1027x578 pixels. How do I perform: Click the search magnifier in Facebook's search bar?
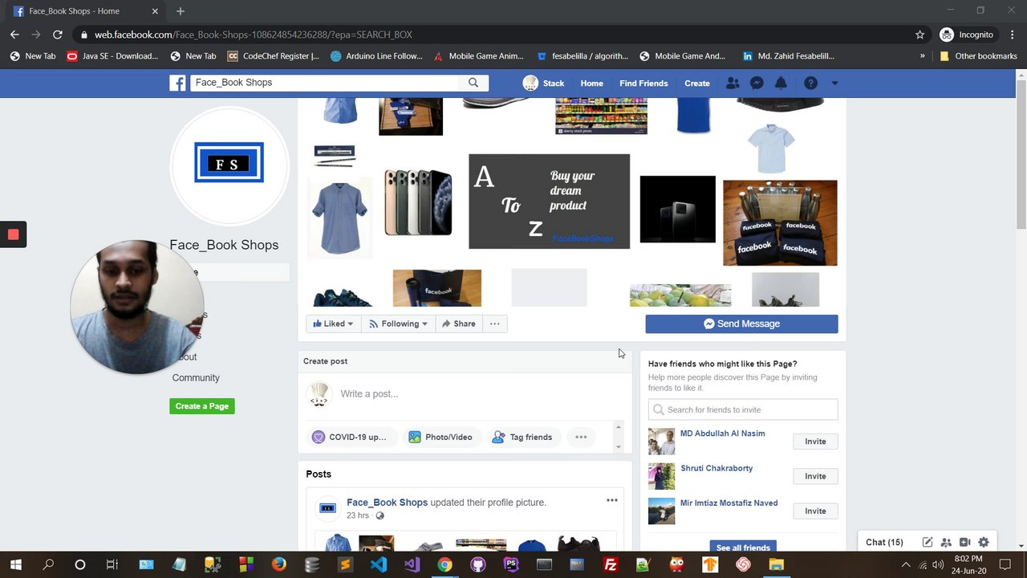pyautogui.click(x=473, y=83)
